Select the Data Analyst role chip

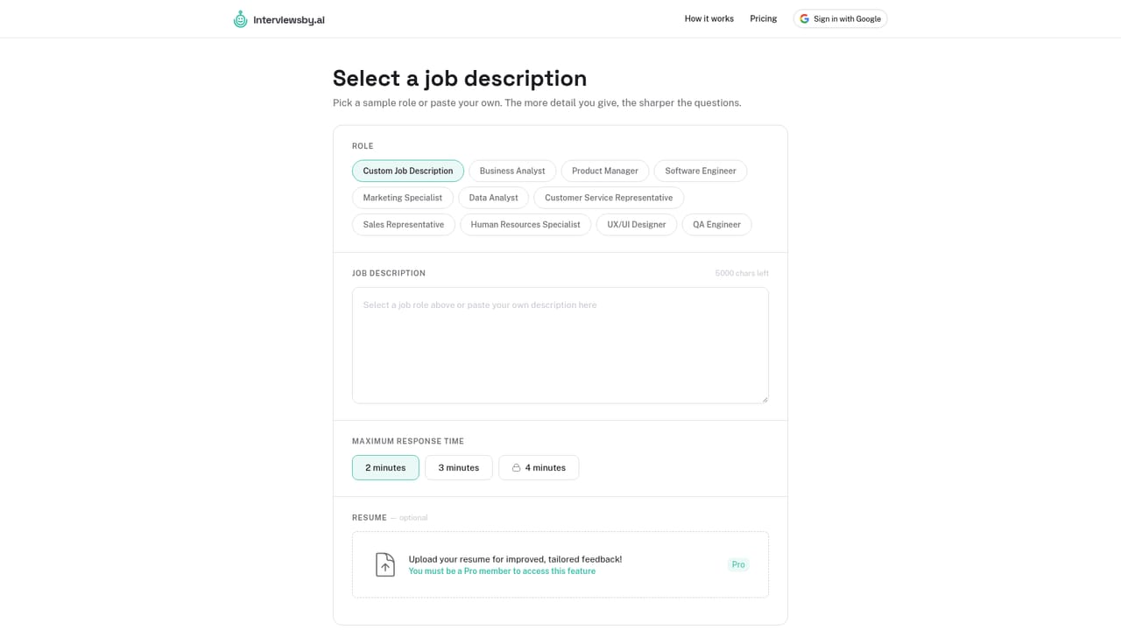click(x=494, y=198)
